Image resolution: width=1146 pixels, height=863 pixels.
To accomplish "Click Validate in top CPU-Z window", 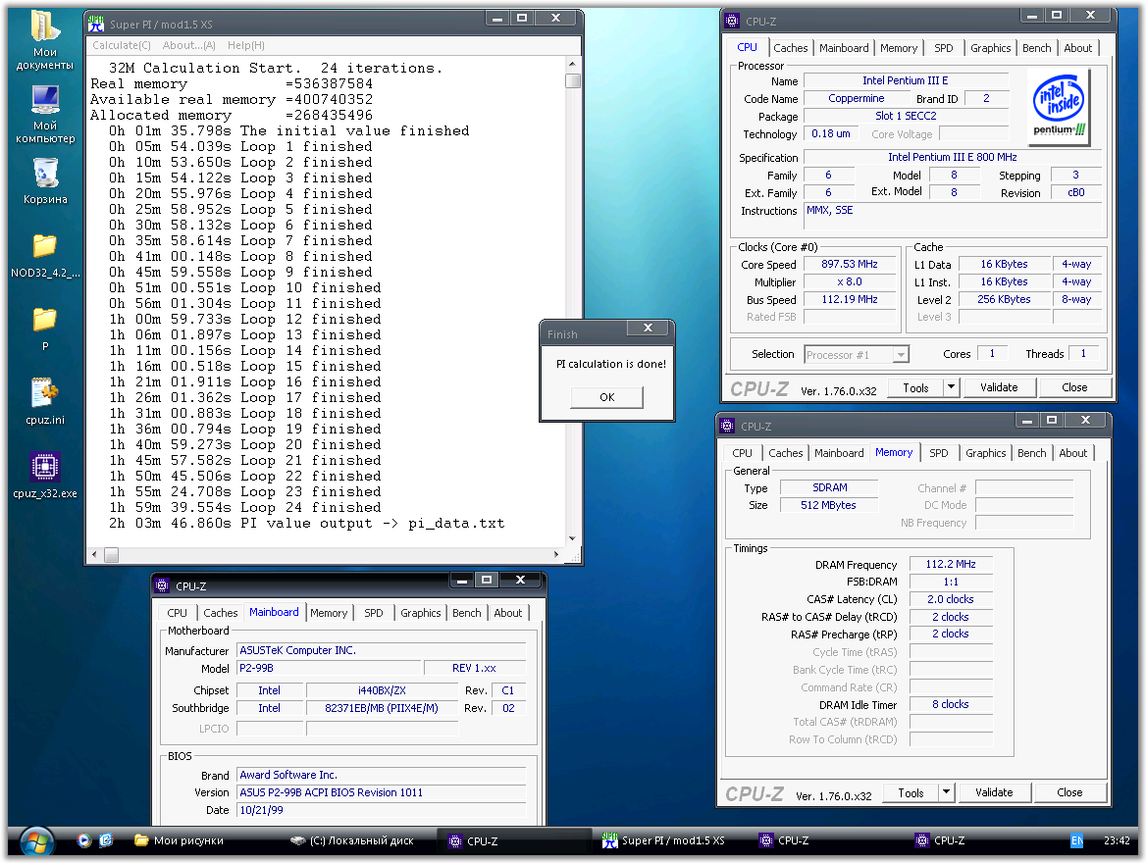I will click(x=999, y=388).
